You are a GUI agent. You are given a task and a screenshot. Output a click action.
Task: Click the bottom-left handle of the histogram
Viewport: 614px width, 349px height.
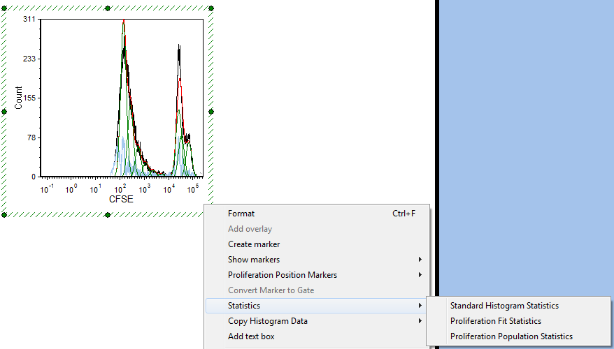(4, 215)
